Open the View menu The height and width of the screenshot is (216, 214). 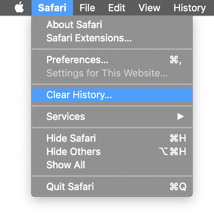(x=149, y=7)
